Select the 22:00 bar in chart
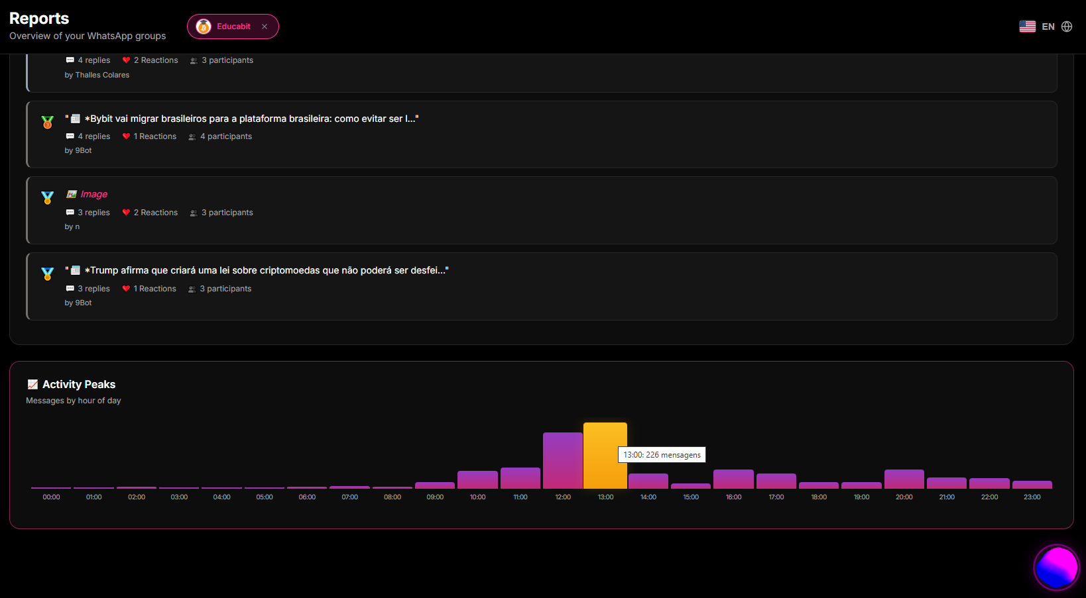1086x598 pixels. 989,483
